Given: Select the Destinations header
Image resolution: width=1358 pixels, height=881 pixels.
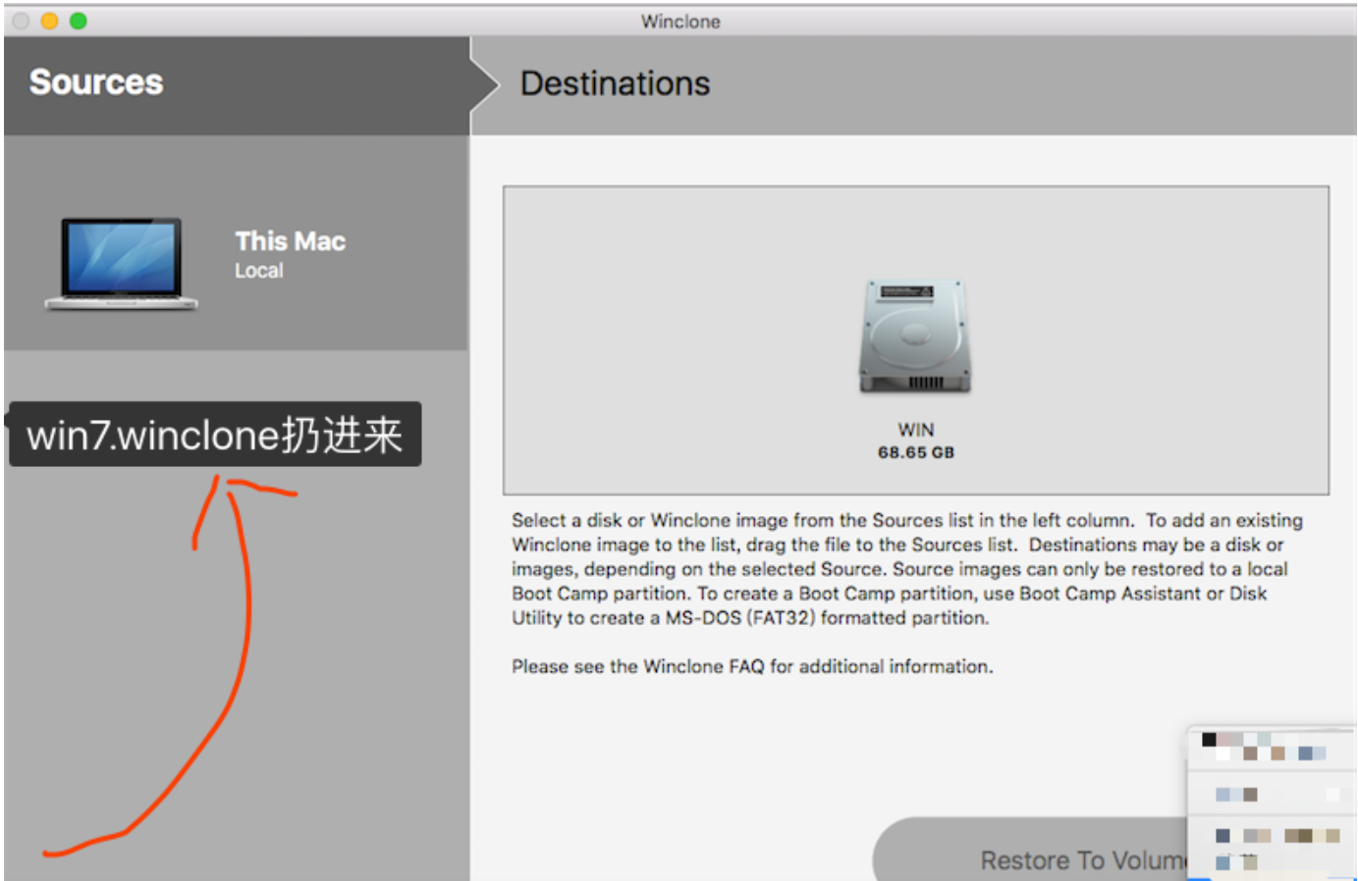Looking at the screenshot, I should pos(615,83).
